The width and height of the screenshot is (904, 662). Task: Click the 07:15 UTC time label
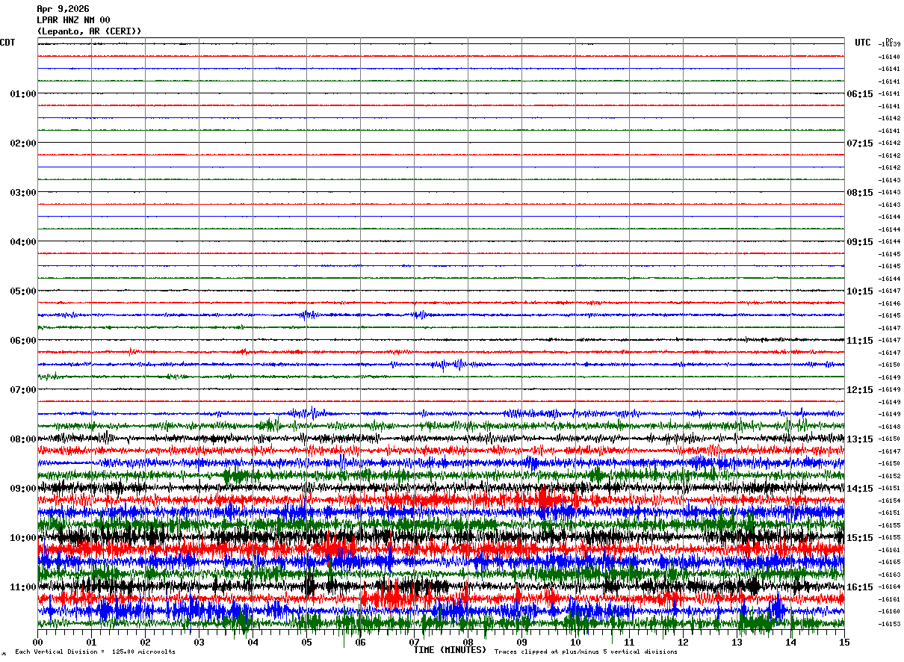(x=860, y=143)
